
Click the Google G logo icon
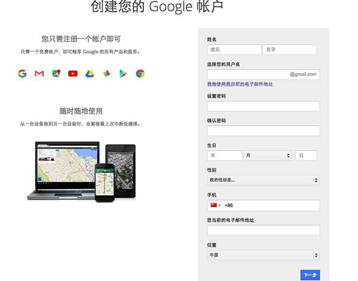tap(23, 74)
